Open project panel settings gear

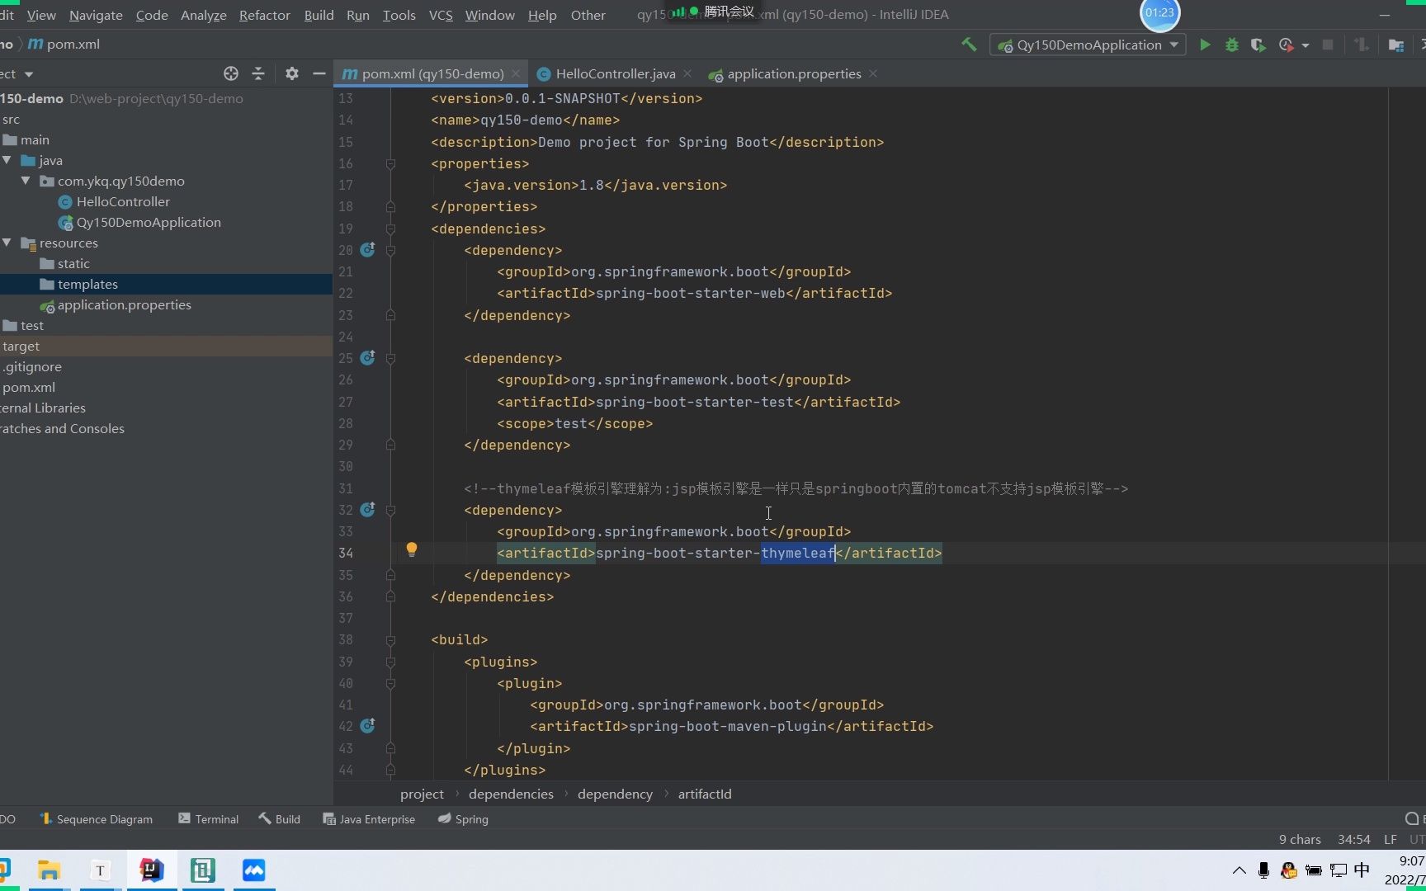click(x=291, y=73)
